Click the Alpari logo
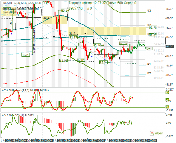Image resolution: width=176 pixels, height=143 pixels. point(157,133)
